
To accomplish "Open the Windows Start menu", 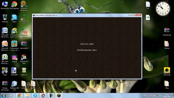I will click(x=4, y=96).
